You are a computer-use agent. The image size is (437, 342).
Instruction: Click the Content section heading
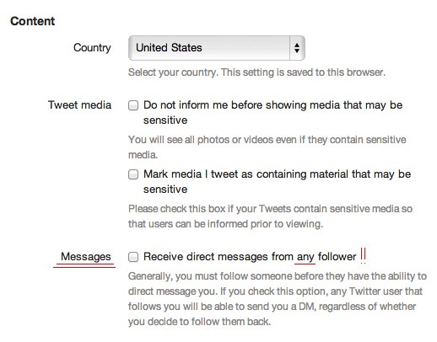[33, 21]
